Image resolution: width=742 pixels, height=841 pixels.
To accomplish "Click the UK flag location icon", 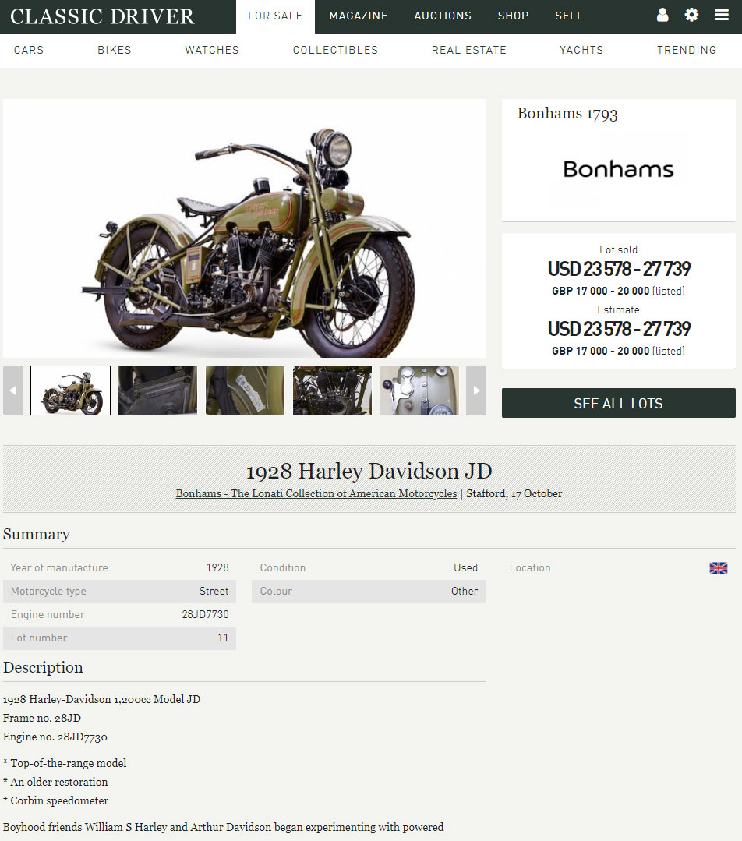I will 719,568.
